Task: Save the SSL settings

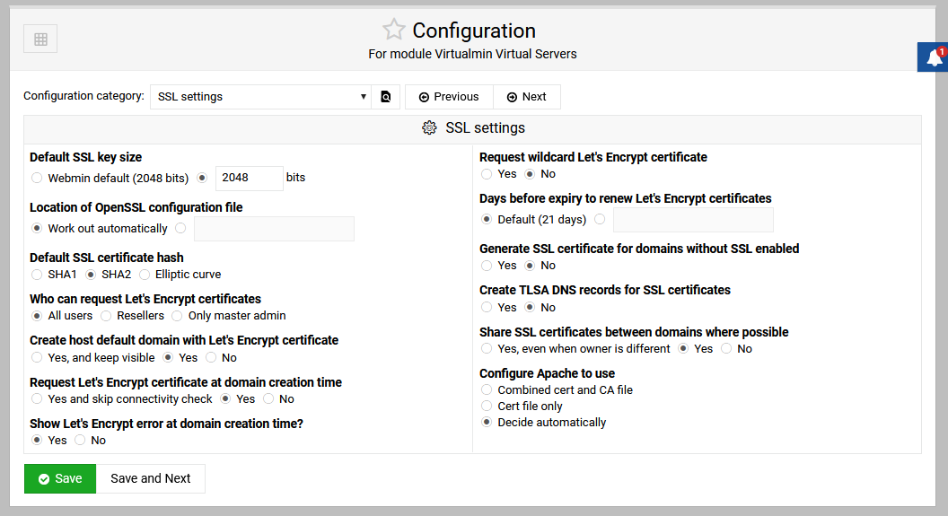Action: coord(60,478)
